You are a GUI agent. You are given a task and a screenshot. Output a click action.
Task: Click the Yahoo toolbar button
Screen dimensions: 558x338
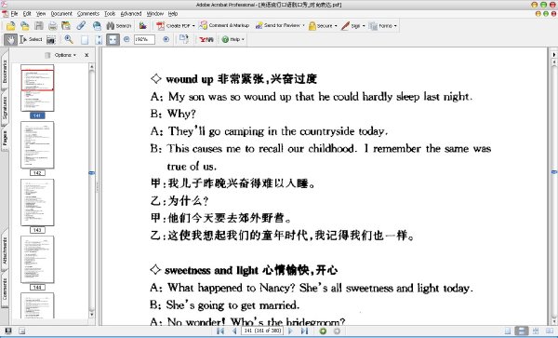(206, 39)
